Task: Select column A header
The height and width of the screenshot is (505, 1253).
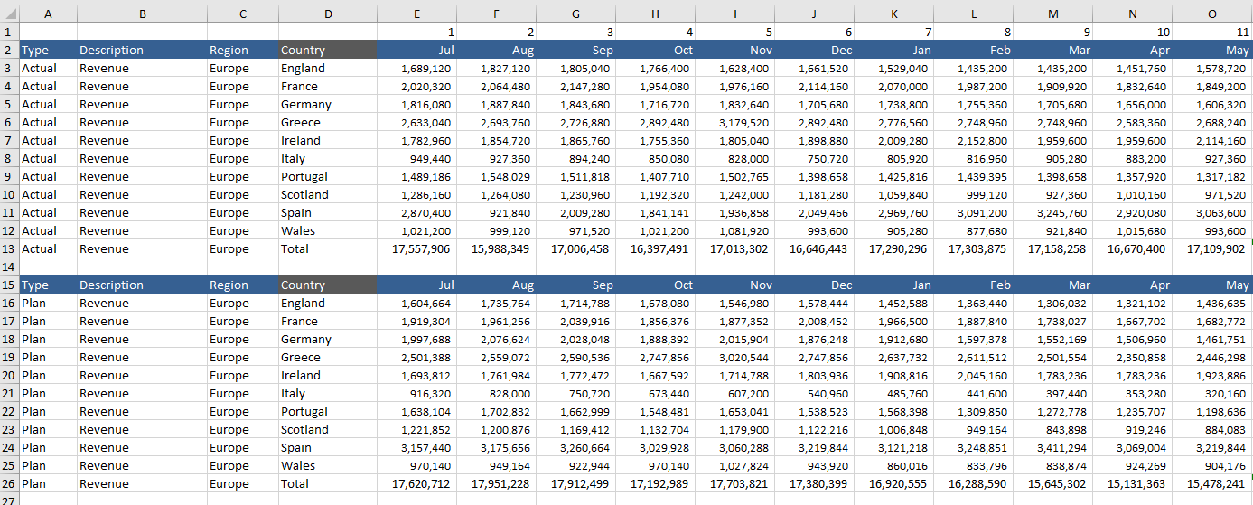Action: pyautogui.click(x=48, y=14)
